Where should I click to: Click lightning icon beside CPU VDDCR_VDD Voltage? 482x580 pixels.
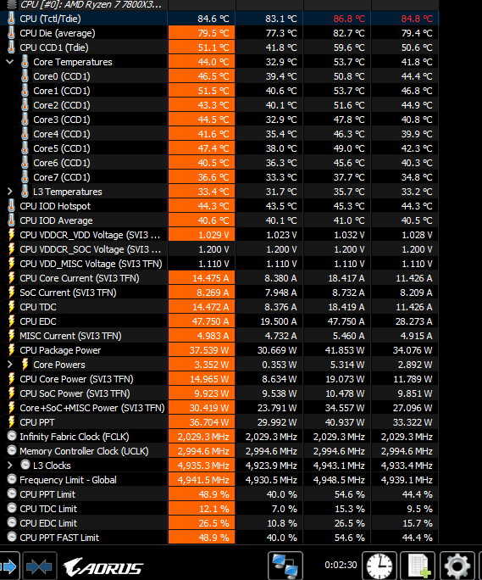12,235
